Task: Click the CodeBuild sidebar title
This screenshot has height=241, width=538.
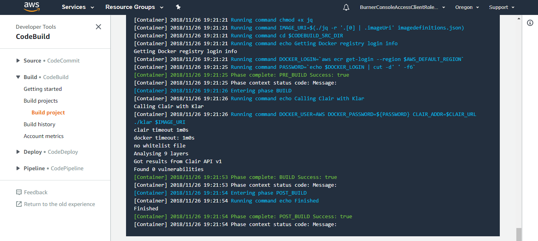Action: pyautogui.click(x=33, y=37)
